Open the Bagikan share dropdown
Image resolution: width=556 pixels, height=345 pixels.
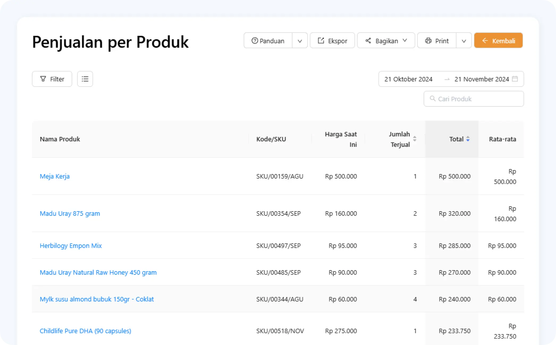pyautogui.click(x=386, y=41)
